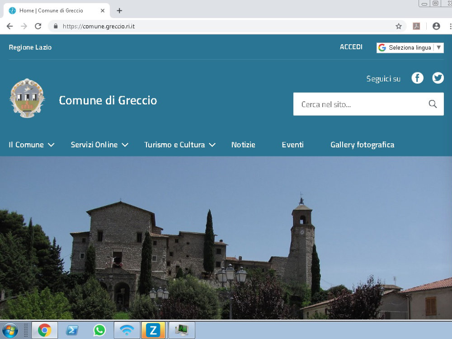This screenshot has width=452, height=339.
Task: Open the Gallery fotografica page
Action: pos(363,145)
